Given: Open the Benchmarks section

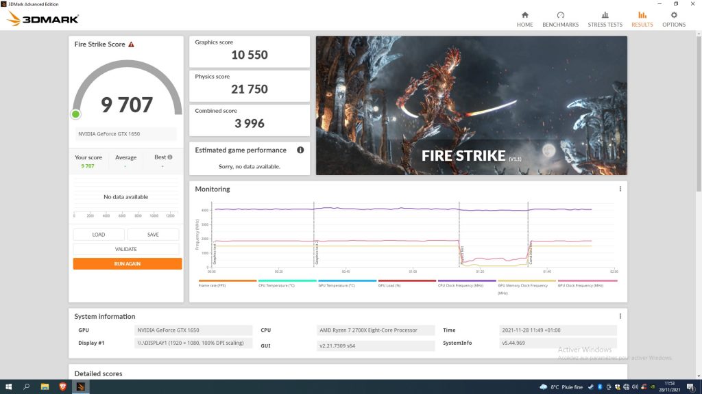Looking at the screenshot, I should tap(560, 19).
